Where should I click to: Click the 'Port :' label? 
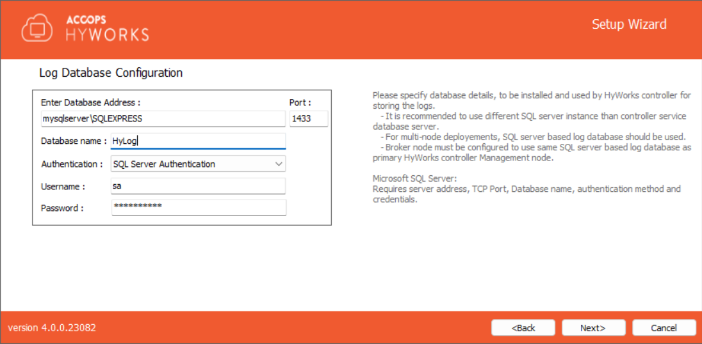click(x=300, y=102)
